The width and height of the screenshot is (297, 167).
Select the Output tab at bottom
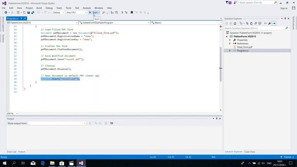pos(22,152)
